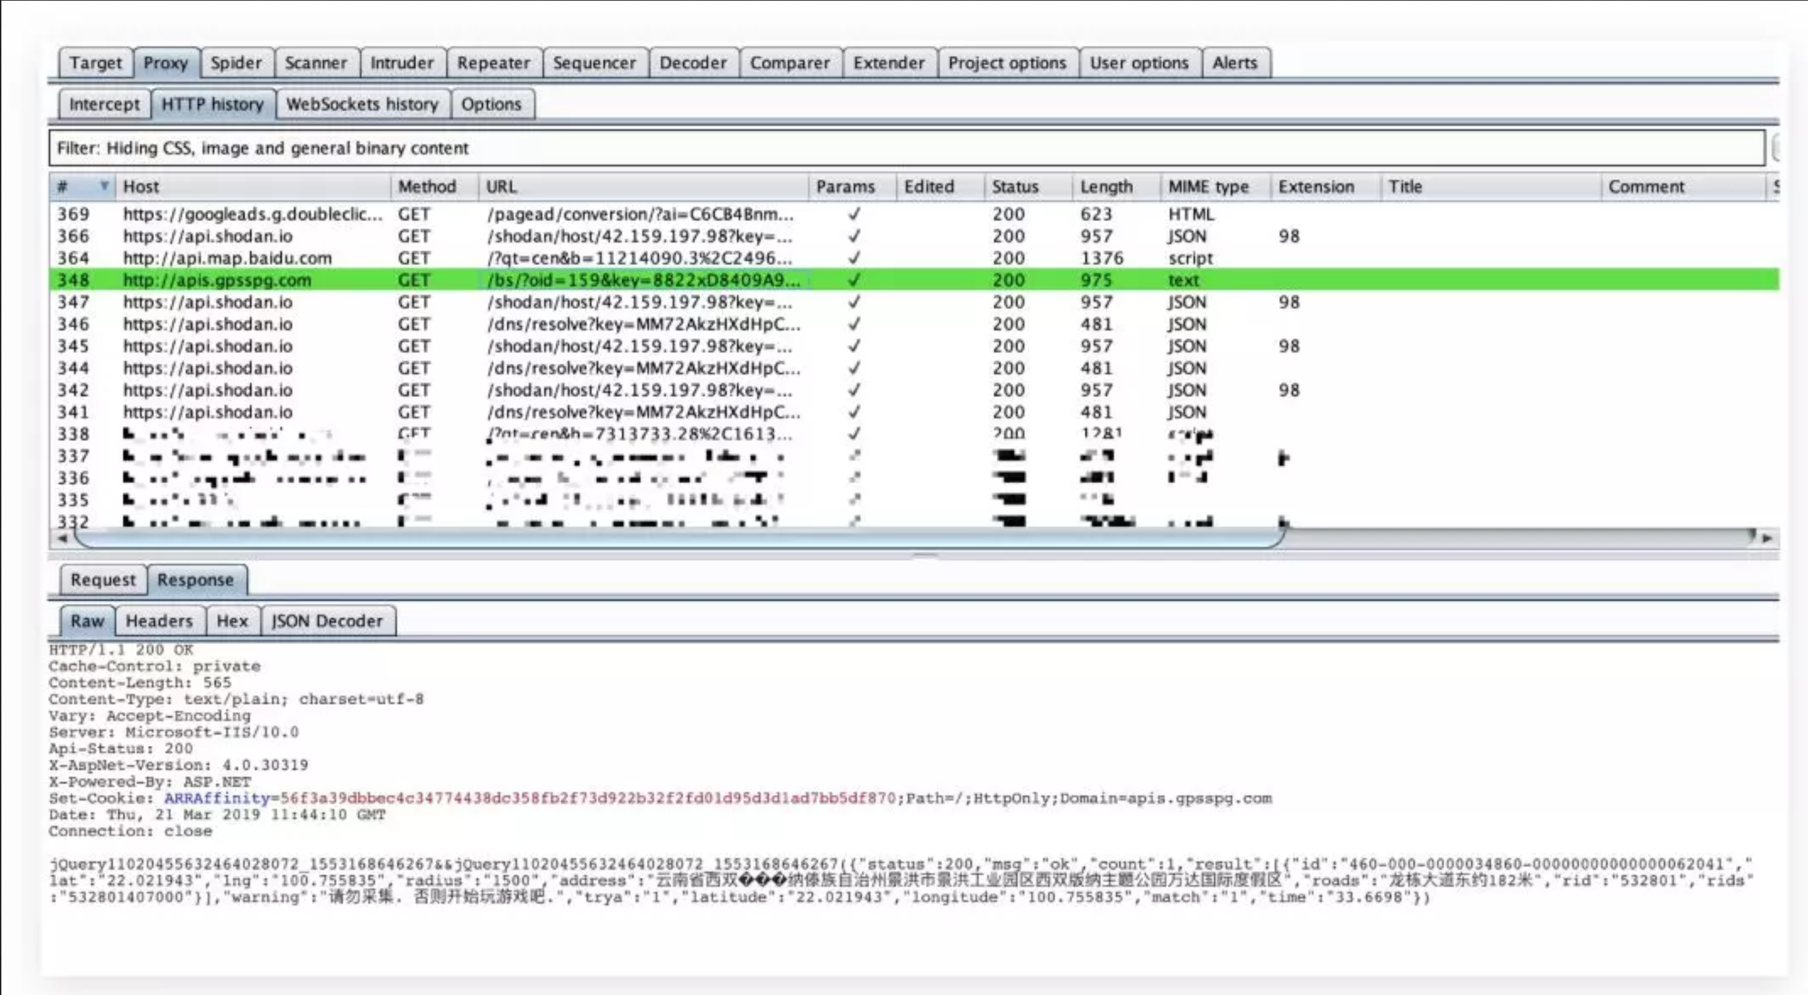Click the MIME type HTML cell
Image resolution: width=1808 pixels, height=995 pixels.
1191,214
